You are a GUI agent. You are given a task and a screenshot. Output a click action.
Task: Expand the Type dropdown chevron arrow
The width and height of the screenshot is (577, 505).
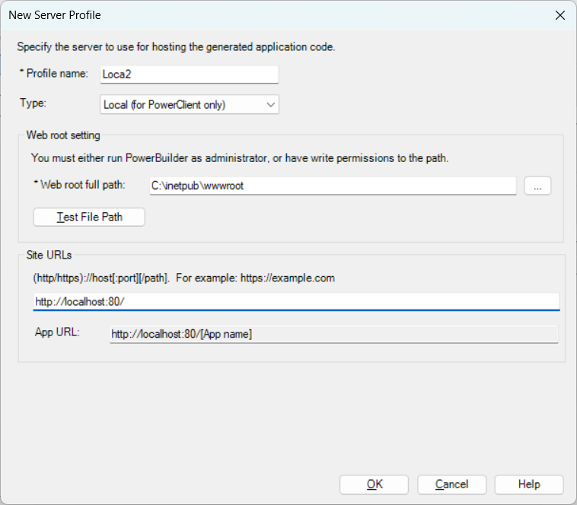pyautogui.click(x=271, y=105)
